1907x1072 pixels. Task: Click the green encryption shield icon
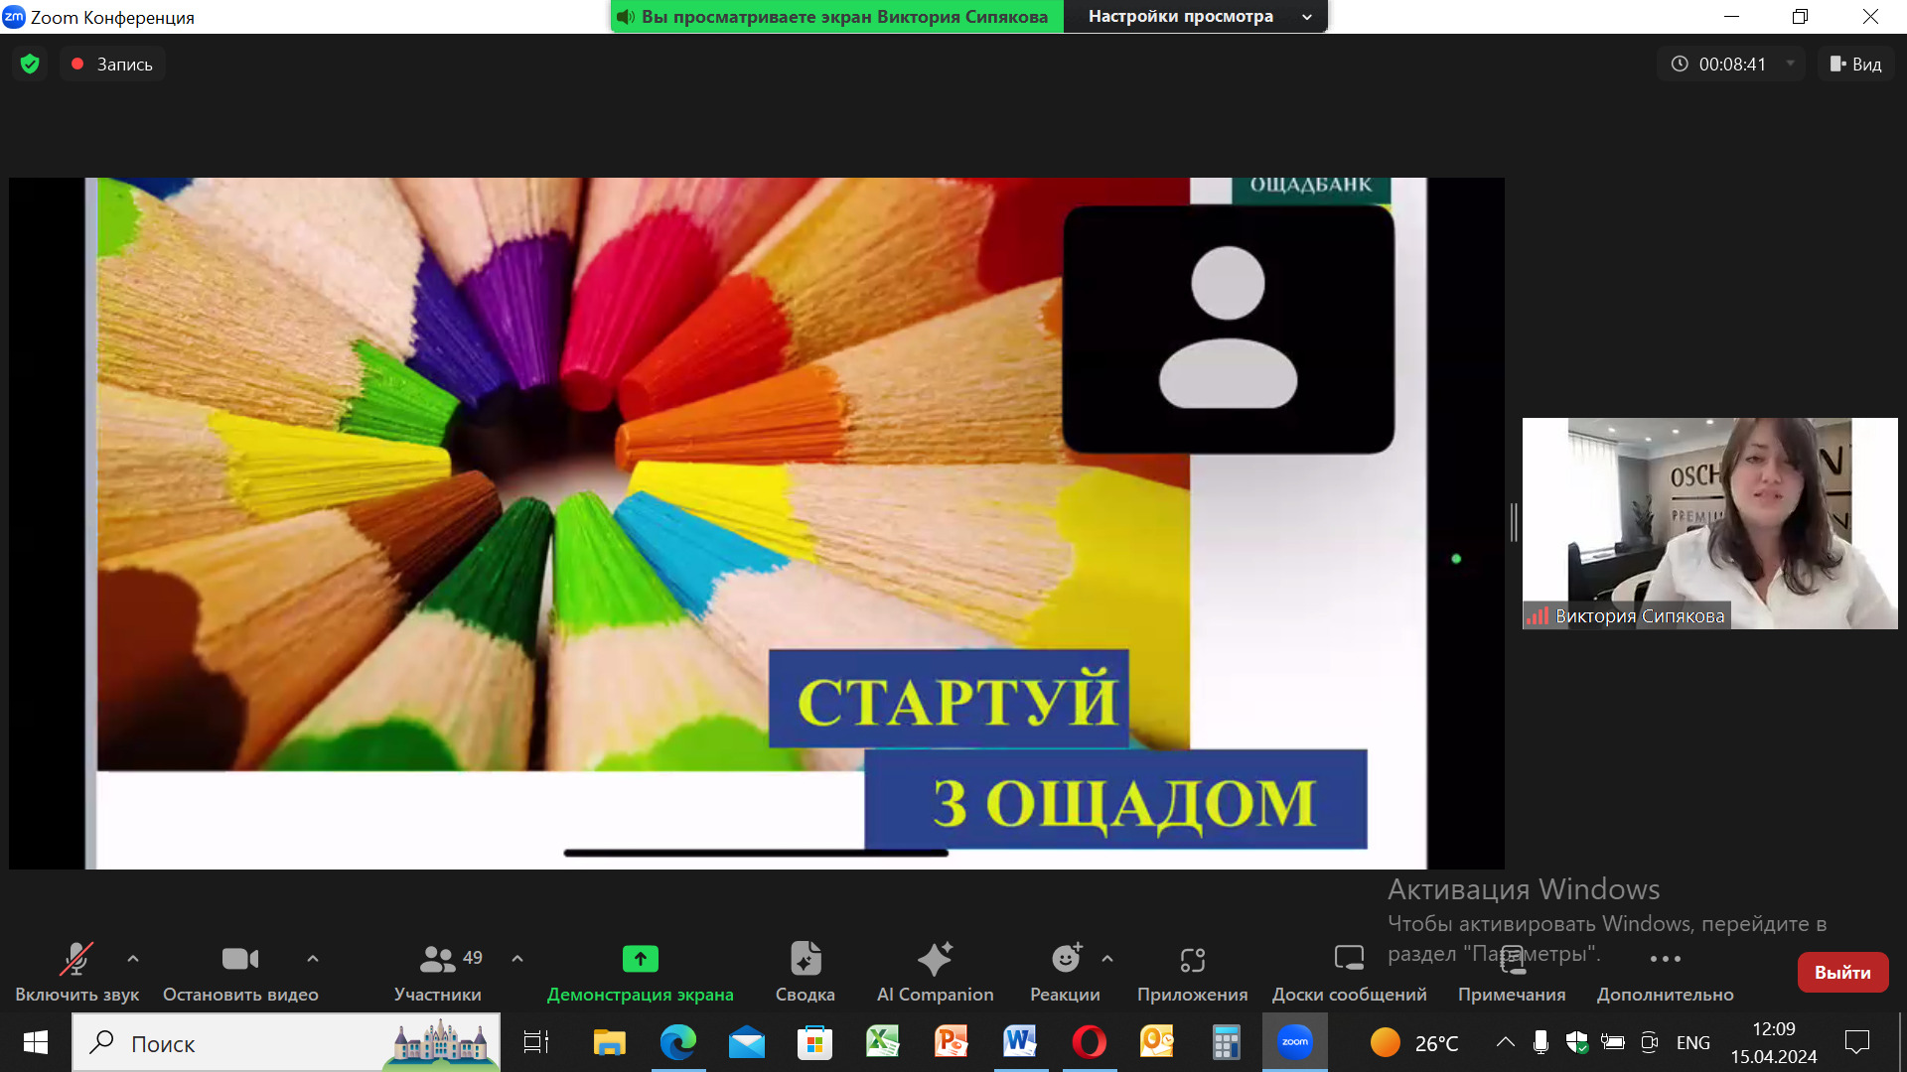click(30, 65)
